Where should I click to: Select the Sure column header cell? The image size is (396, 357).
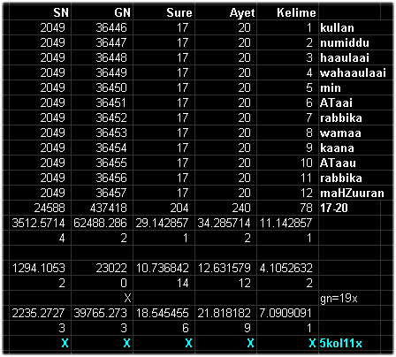(164, 12)
